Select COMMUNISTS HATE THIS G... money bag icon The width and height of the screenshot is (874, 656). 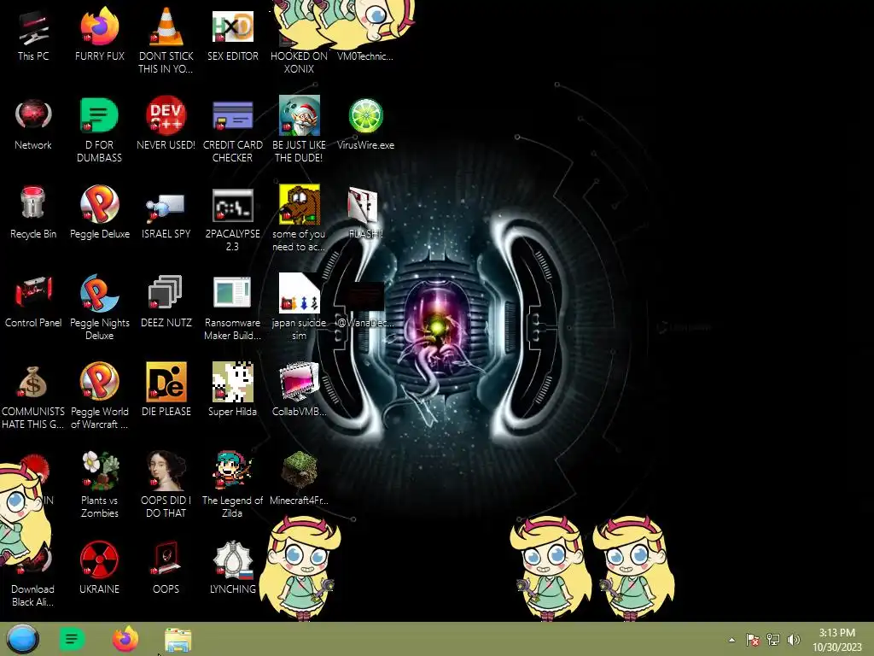coord(33,383)
